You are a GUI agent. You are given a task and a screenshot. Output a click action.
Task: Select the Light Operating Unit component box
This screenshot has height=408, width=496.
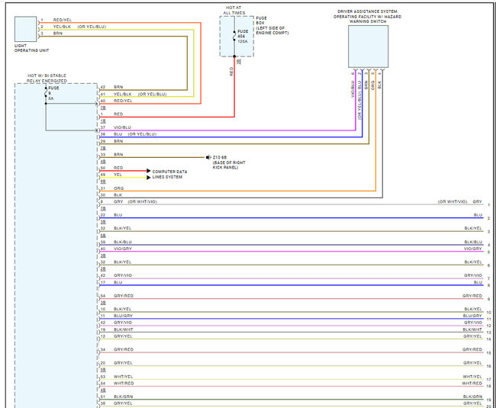tap(26, 29)
